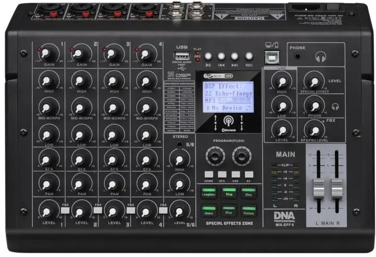Click the SPECIAL EFFECT level knob
This screenshot has width=376, height=257.
pos(314,81)
